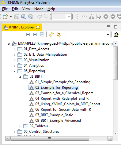The width and height of the screenshot is (121, 145).
Task: Open the Edit menu
Action: [15, 9]
